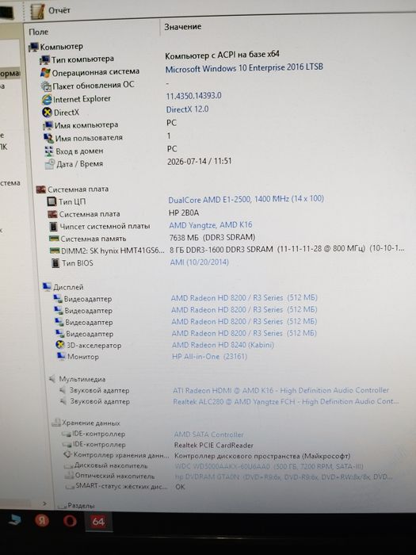The width and height of the screenshot is (416, 555).
Task: Click the Пакет обновления ОС icon
Action: click(46, 86)
